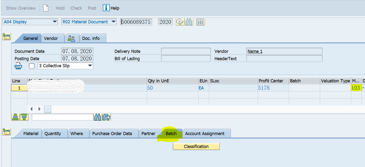This screenshot has width=365, height=167.
Task: Click the search field below the item table
Action: tap(63, 117)
